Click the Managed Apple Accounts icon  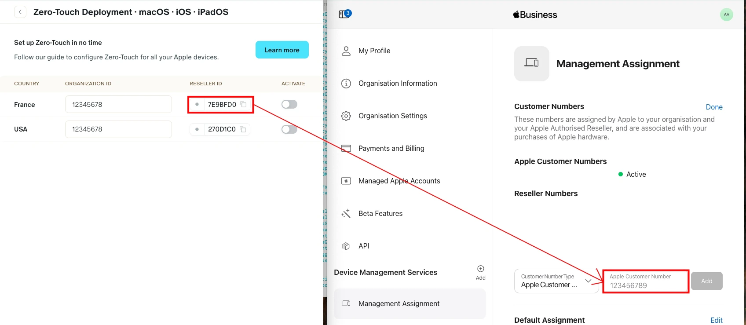point(346,181)
